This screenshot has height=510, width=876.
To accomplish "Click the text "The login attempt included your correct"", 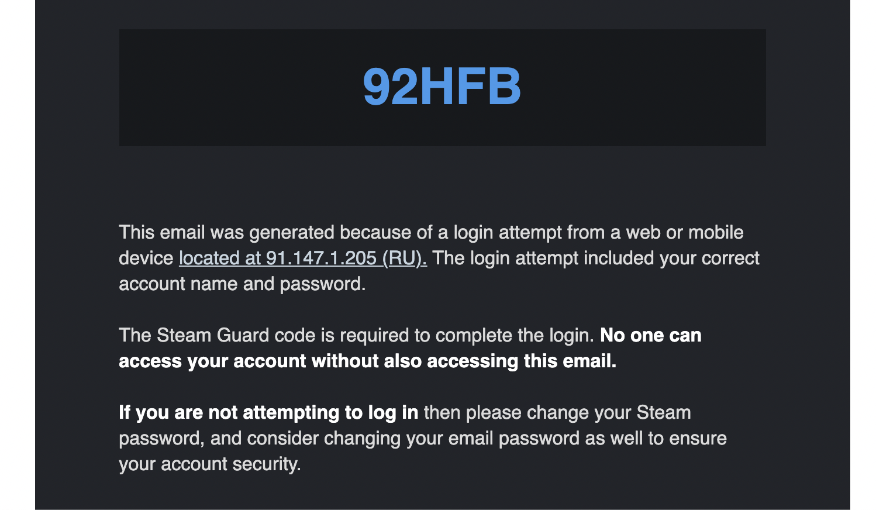I will [x=596, y=258].
